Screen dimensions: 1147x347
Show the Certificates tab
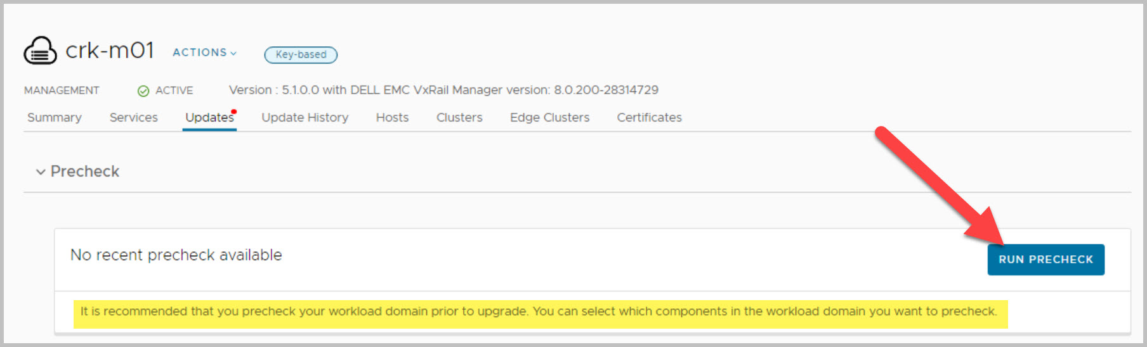[649, 118]
